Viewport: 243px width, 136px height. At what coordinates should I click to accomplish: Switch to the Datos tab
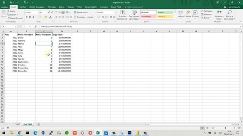pos(62,7)
